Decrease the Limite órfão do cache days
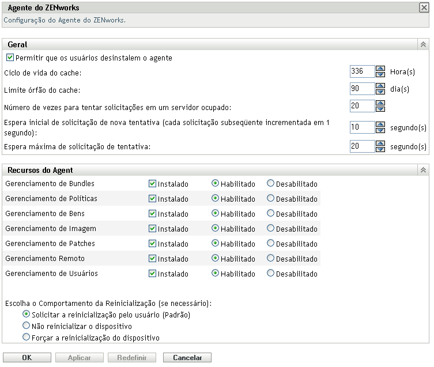This screenshot has width=434, height=367. (380, 92)
